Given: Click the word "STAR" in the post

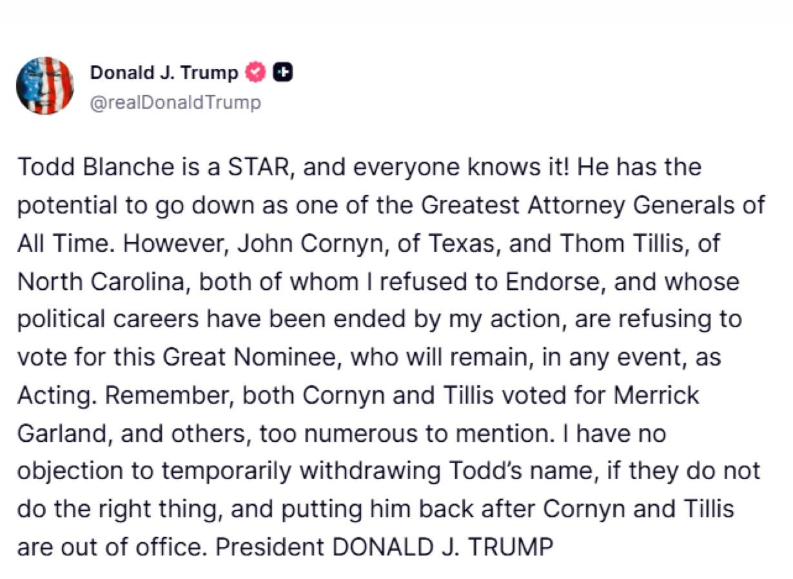Looking at the screenshot, I should click(x=257, y=168).
